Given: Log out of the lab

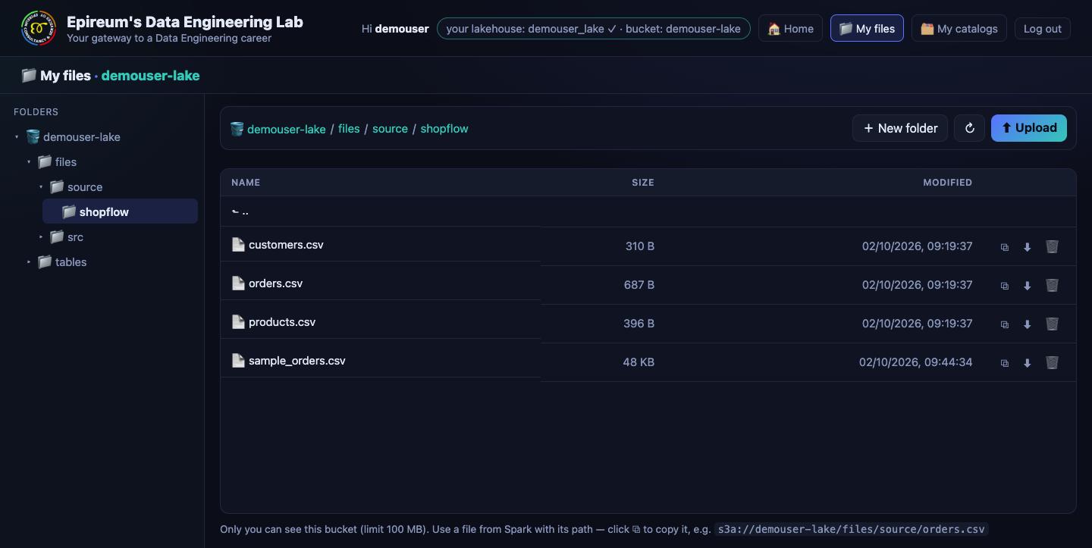Looking at the screenshot, I should click(x=1043, y=29).
